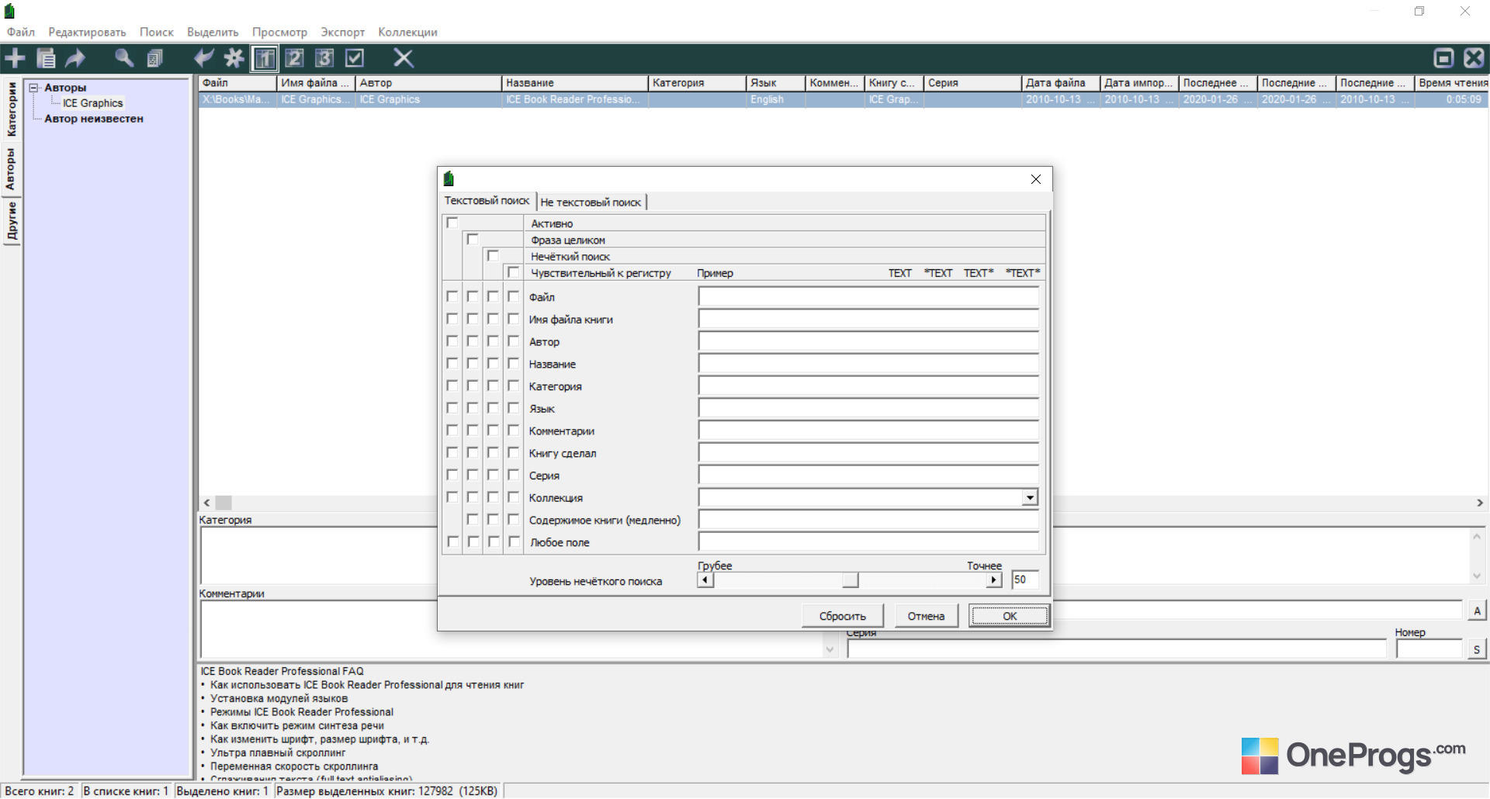1490x799 pixels.
Task: Click the green book icon in search dialog
Action: coord(449,179)
